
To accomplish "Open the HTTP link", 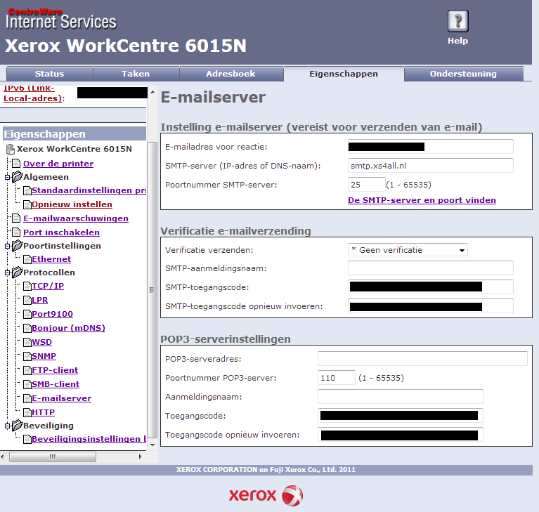I will click(x=43, y=412).
